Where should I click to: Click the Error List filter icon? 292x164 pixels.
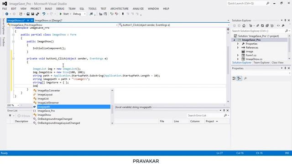[10, 116]
